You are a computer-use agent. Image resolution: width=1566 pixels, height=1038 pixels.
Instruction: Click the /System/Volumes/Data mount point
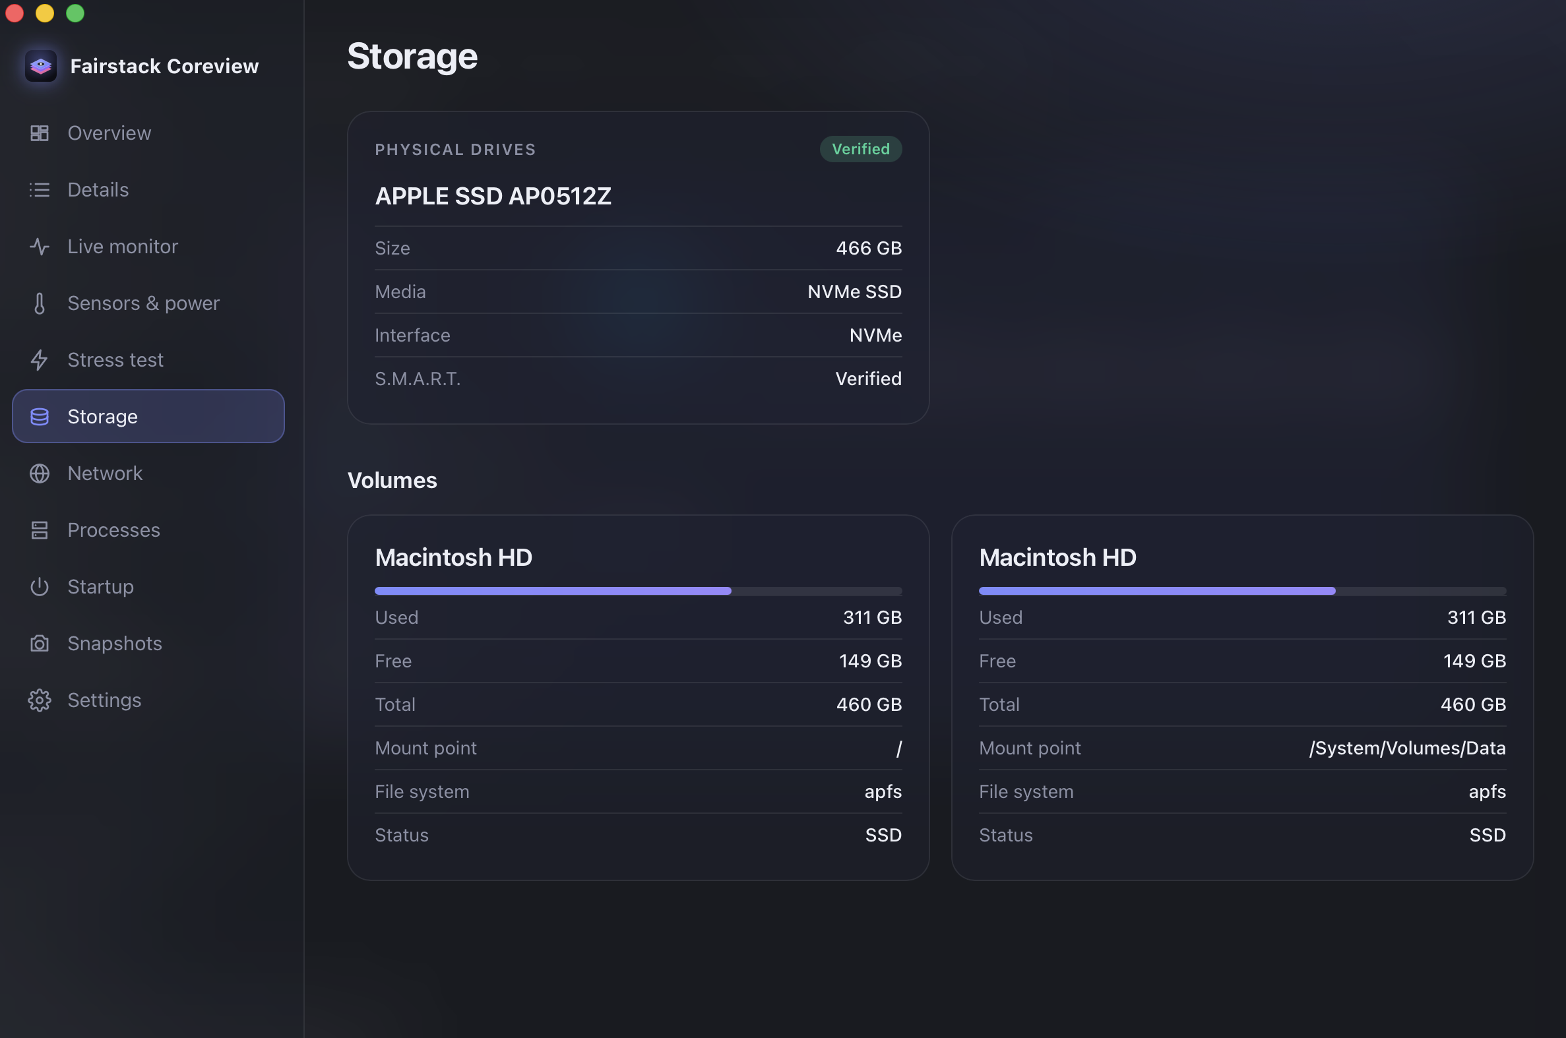click(x=1407, y=748)
